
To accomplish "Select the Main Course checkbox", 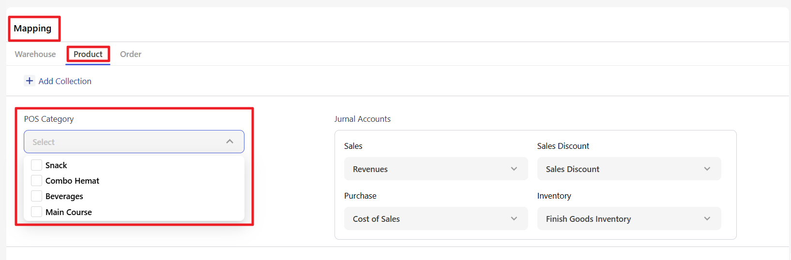I will (36, 212).
